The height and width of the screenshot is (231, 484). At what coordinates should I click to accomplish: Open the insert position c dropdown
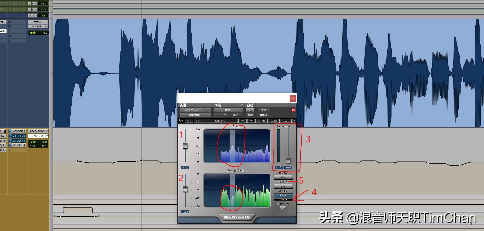[x=208, y=110]
